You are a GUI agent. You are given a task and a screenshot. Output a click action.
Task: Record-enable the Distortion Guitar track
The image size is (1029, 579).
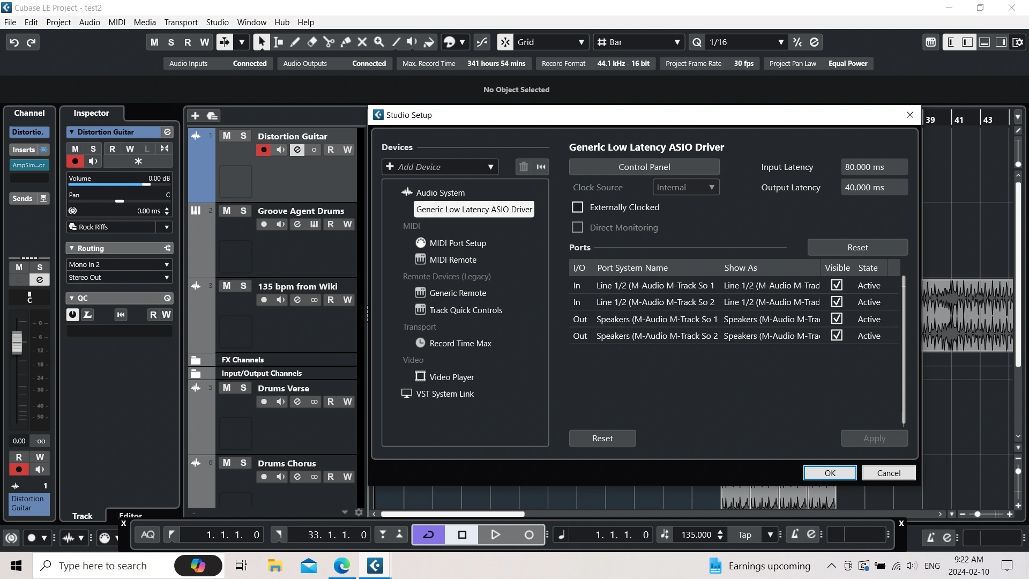click(x=263, y=150)
